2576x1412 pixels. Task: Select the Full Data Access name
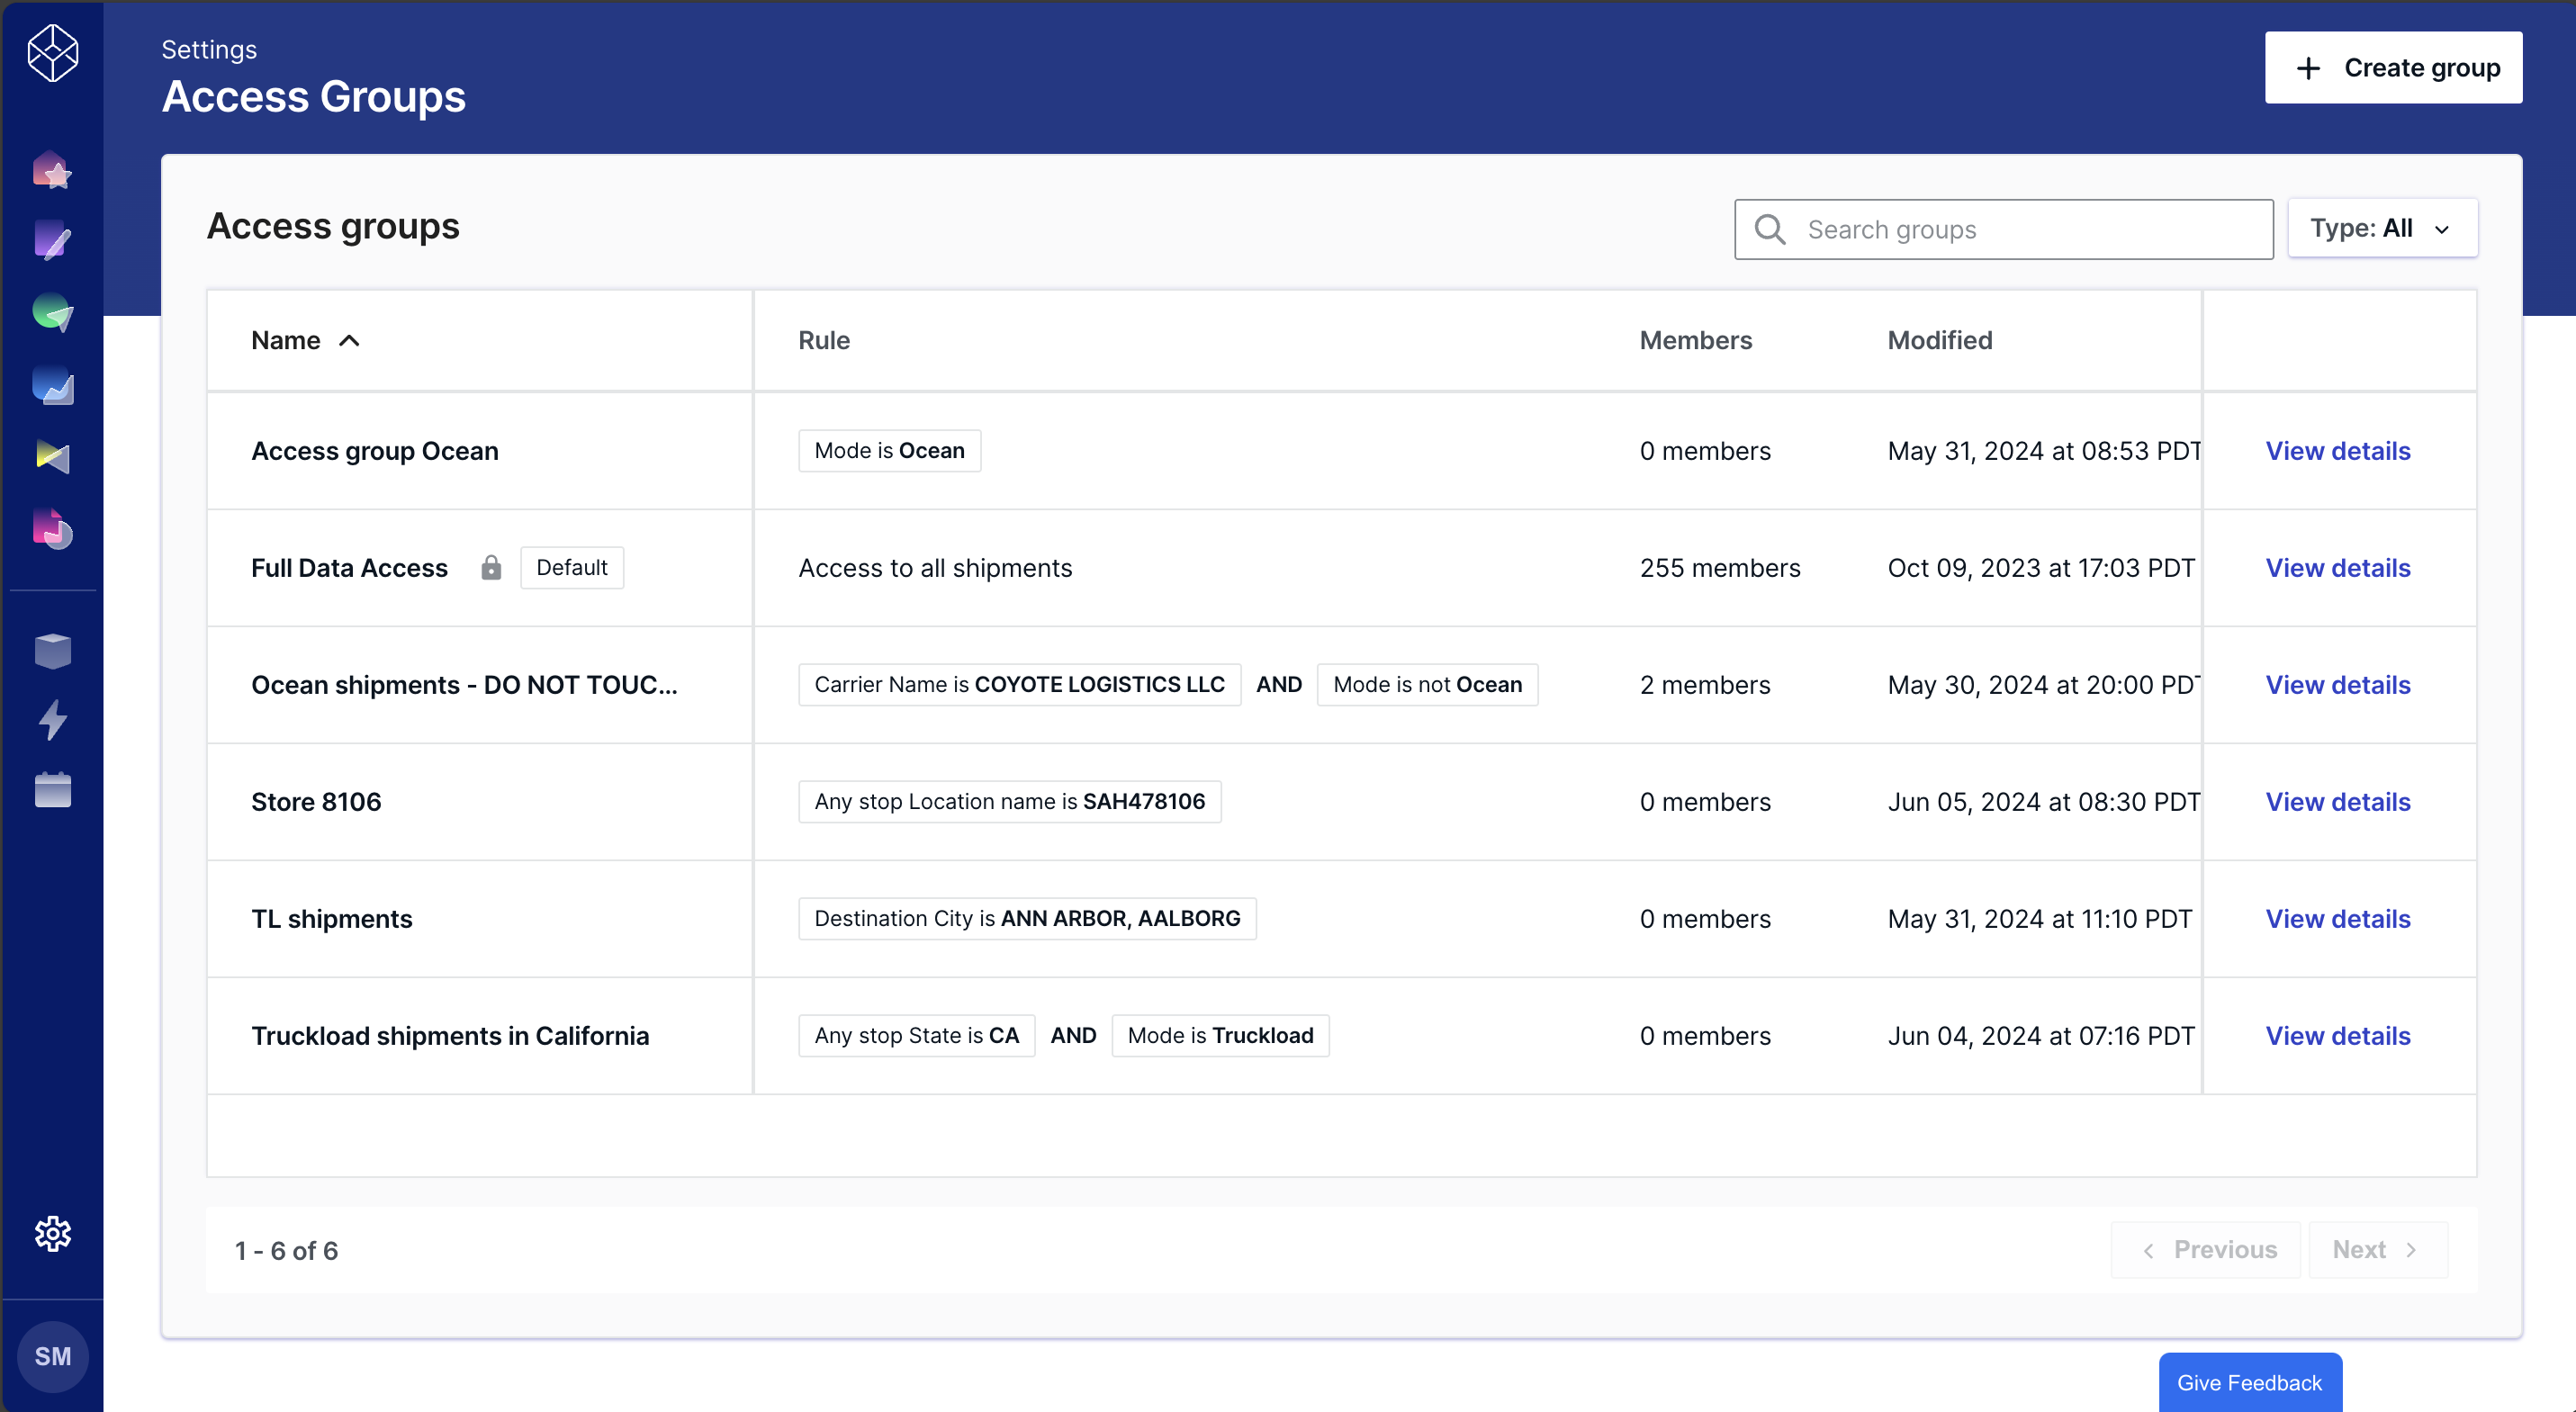click(x=349, y=568)
